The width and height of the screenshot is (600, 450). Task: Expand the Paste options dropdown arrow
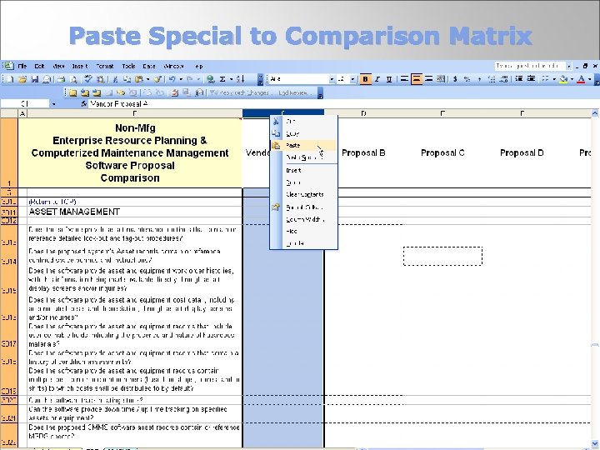click(x=147, y=79)
